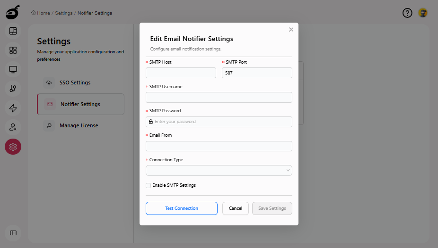
Task: Focus the SMTP Password input field
Action: click(219, 122)
